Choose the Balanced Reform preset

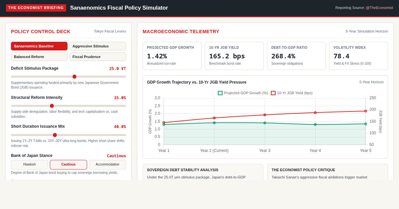pyautogui.click(x=39, y=57)
